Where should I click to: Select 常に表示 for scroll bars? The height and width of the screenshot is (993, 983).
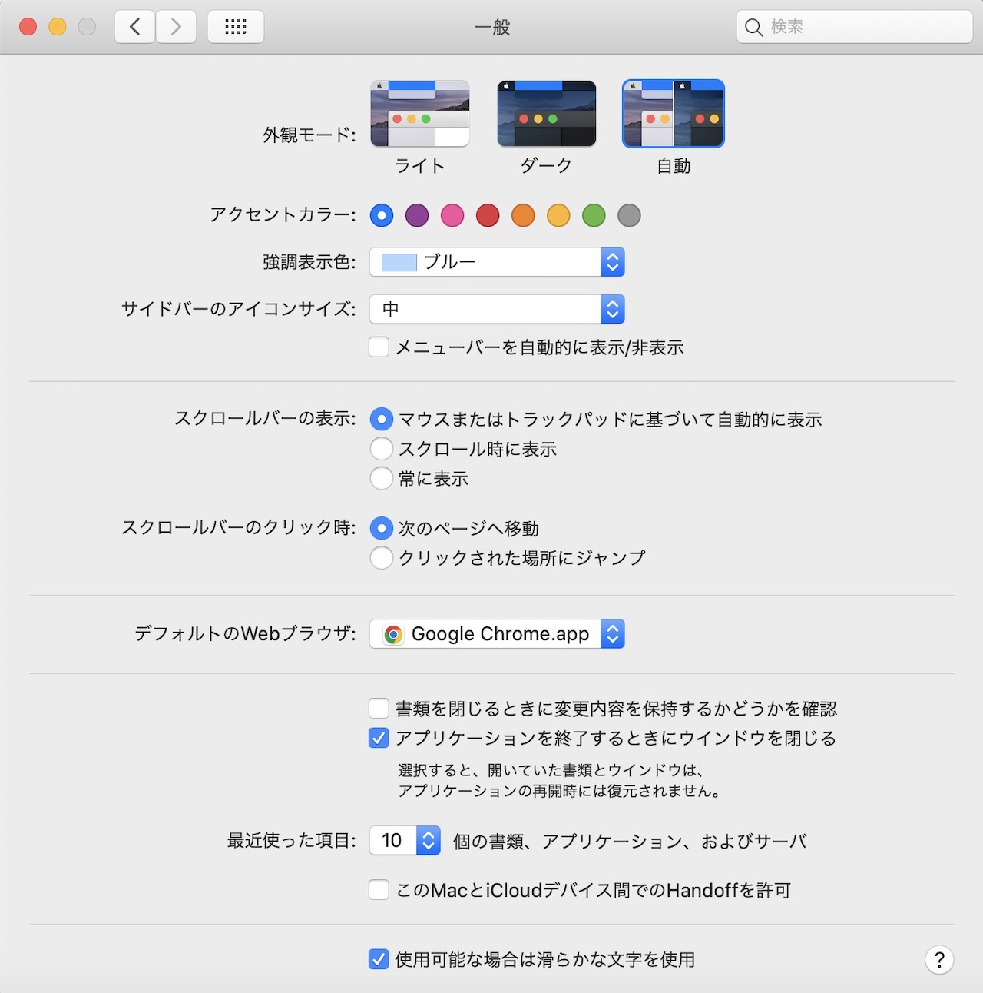click(382, 478)
